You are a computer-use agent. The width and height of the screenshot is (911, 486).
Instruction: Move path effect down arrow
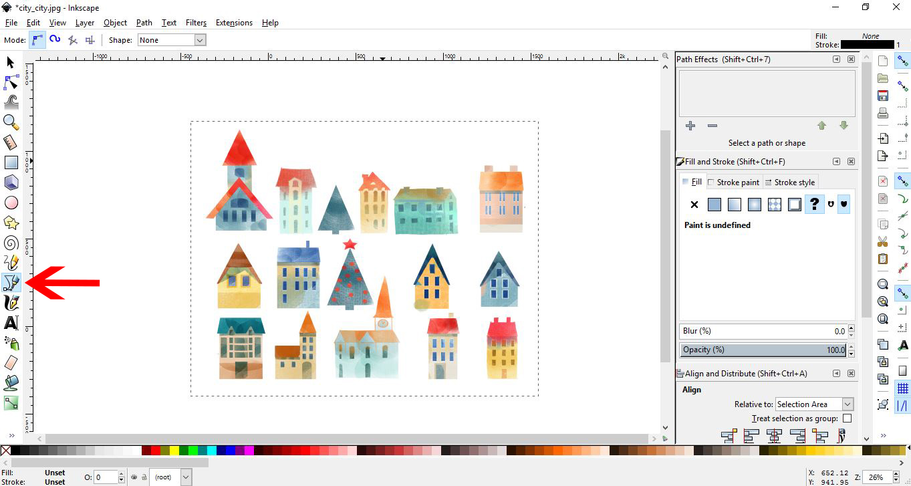[843, 126]
